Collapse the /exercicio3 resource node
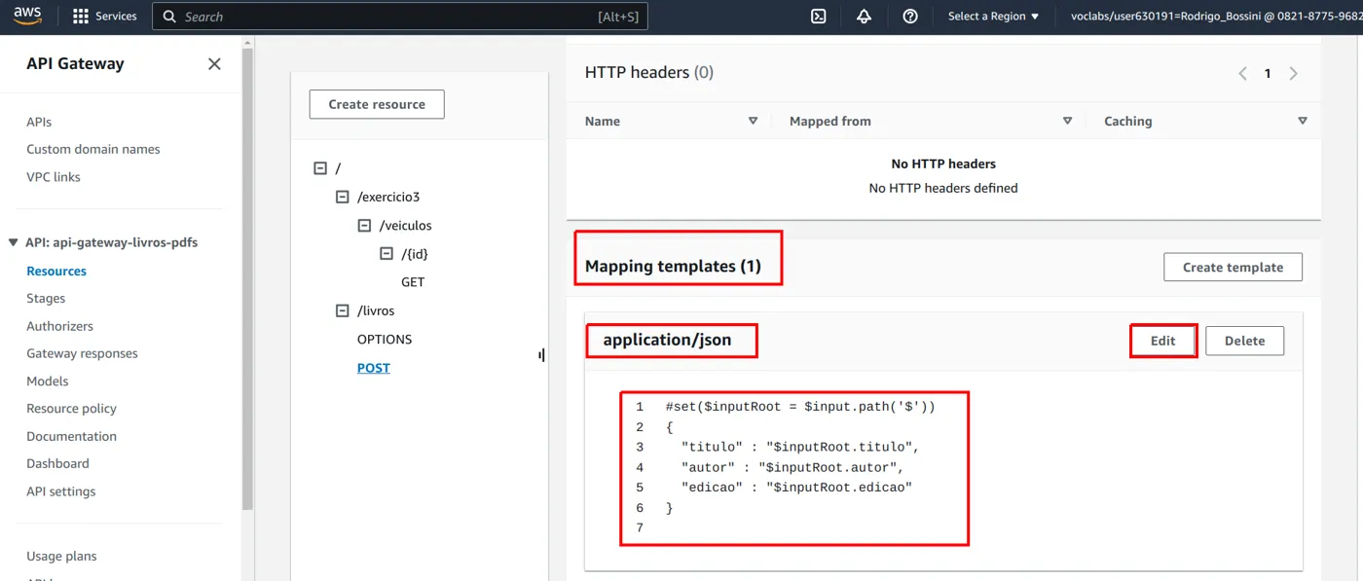1363x581 pixels. [x=342, y=197]
